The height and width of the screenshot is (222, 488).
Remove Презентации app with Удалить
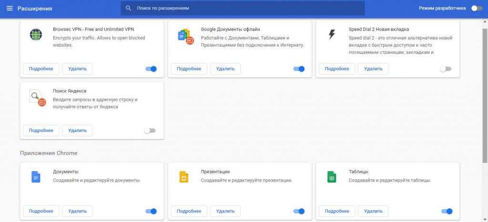(225, 211)
